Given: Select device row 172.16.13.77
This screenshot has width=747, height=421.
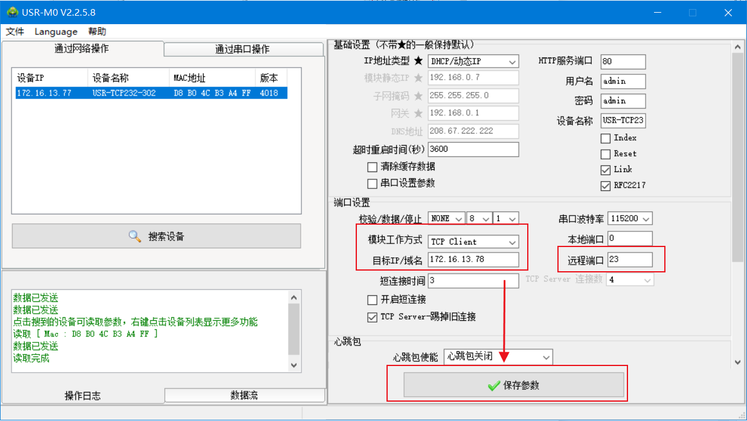Looking at the screenshot, I should tap(151, 93).
